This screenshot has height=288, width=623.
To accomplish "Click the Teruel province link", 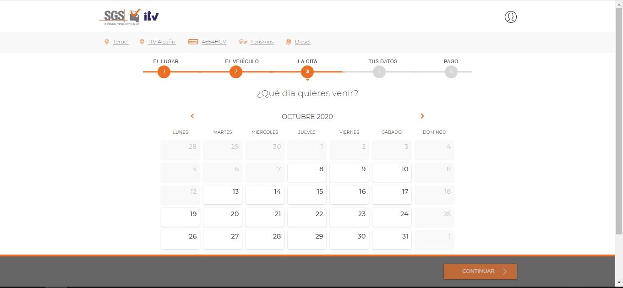I will point(120,42).
